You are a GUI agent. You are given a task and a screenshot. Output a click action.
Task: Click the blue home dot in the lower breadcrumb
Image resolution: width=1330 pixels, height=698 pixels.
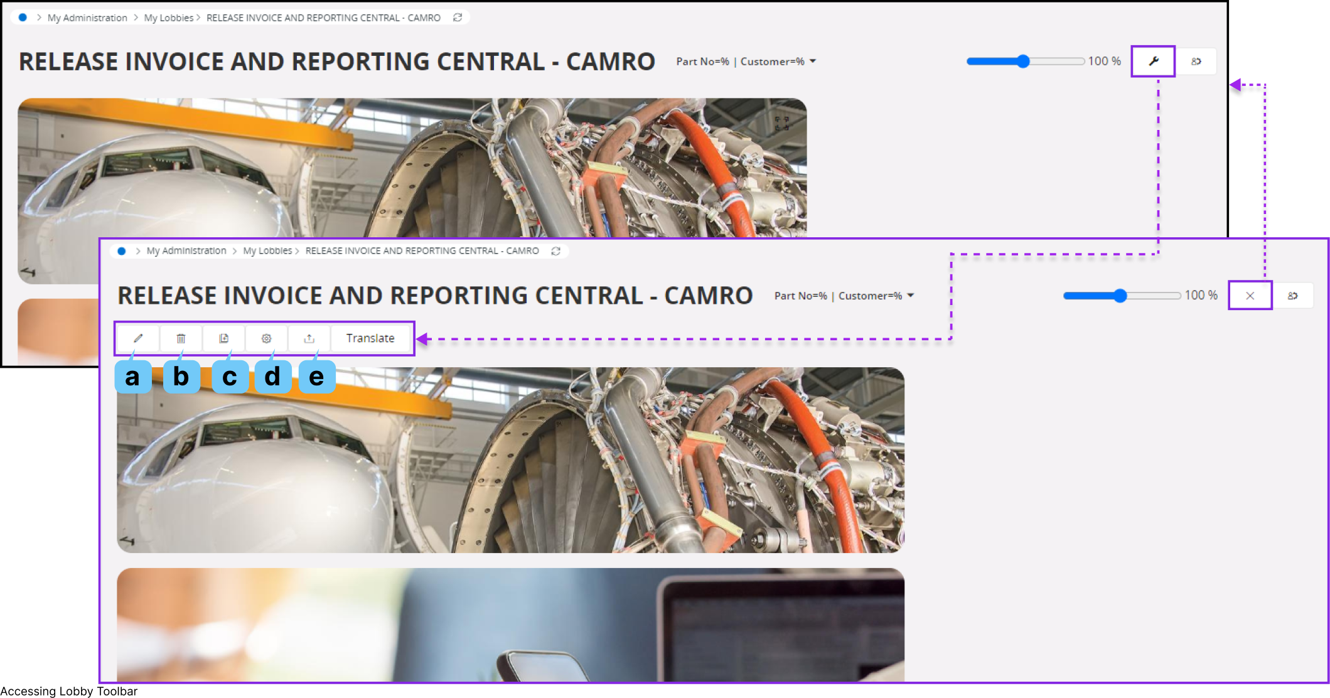pyautogui.click(x=122, y=251)
